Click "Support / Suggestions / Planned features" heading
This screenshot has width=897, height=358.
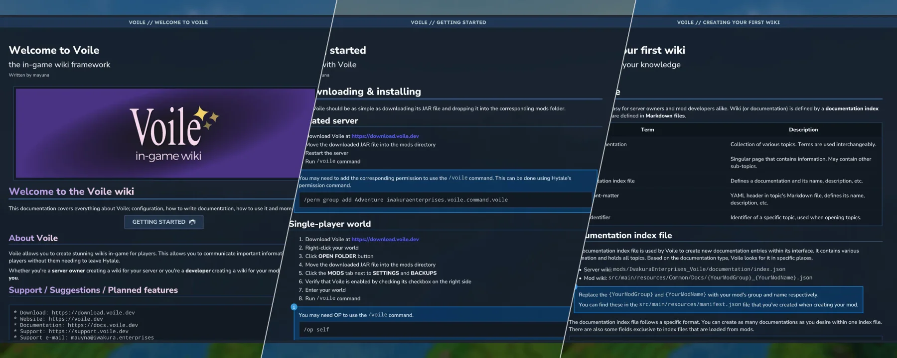coord(93,290)
